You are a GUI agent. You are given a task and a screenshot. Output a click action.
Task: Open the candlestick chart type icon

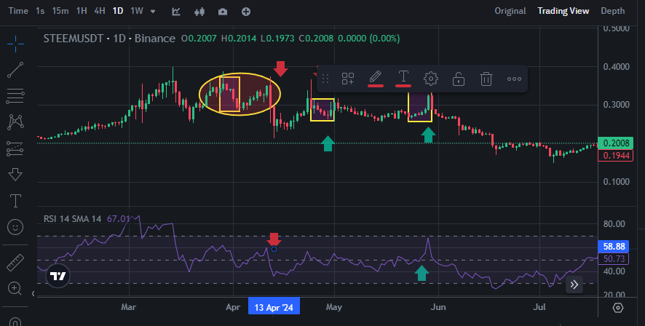pos(199,12)
